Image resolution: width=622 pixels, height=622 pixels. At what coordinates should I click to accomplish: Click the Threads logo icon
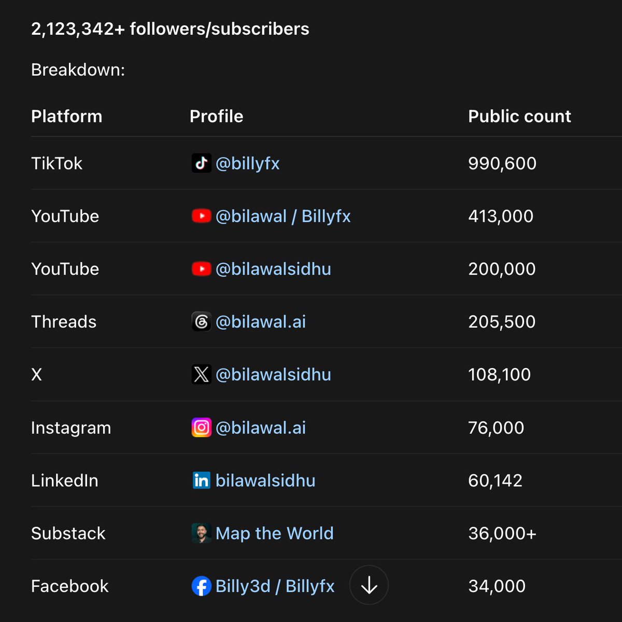[x=201, y=322]
